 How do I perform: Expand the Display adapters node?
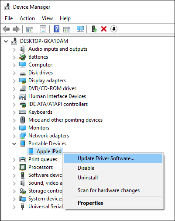click(x=14, y=81)
